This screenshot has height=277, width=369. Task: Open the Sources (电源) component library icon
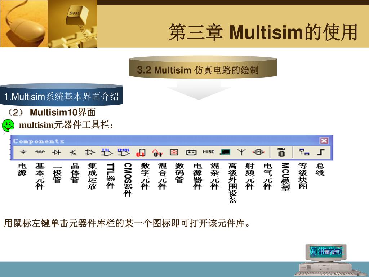pos(23,152)
